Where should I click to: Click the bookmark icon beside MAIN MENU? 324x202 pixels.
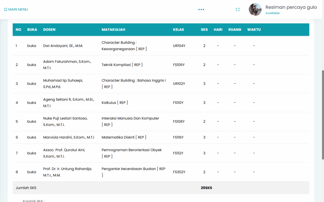point(5,9)
